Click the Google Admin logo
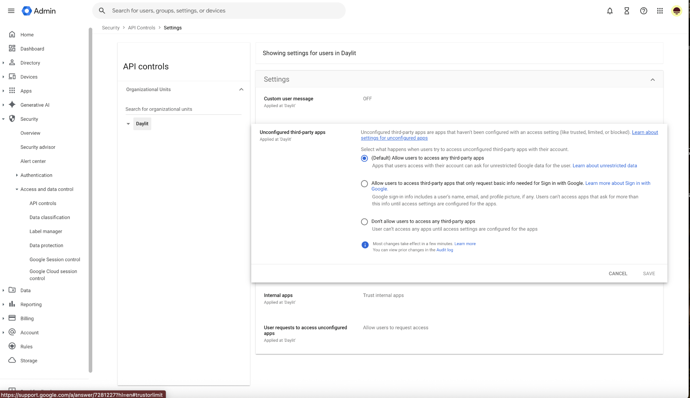This screenshot has height=398, width=690. pos(39,11)
